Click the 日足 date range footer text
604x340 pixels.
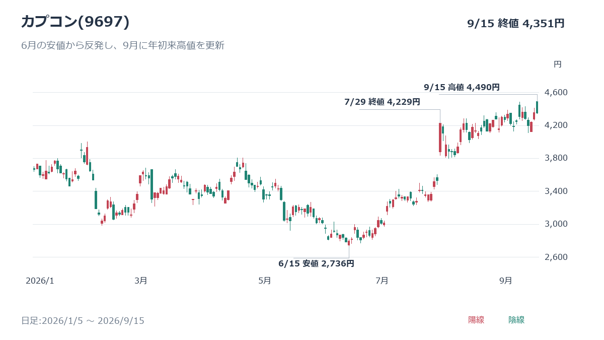pos(83,321)
